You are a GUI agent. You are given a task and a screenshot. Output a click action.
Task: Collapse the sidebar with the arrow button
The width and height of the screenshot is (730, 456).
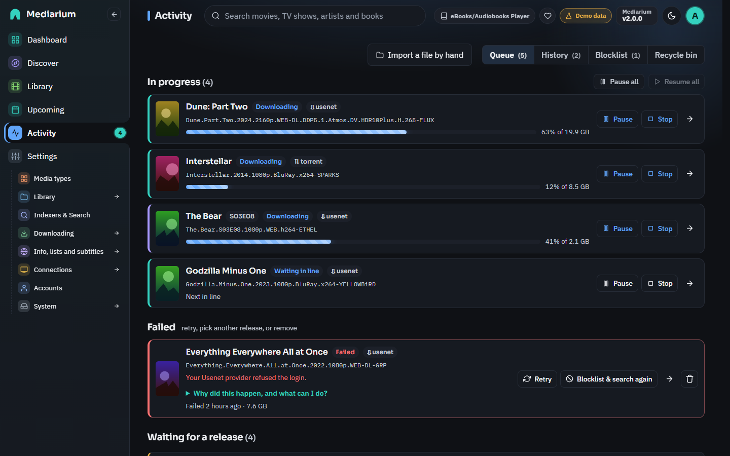114,15
